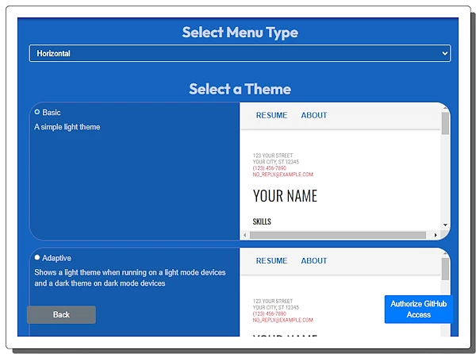Click Authorize GitHub Access button
The width and height of the screenshot is (476, 354).
click(x=418, y=310)
